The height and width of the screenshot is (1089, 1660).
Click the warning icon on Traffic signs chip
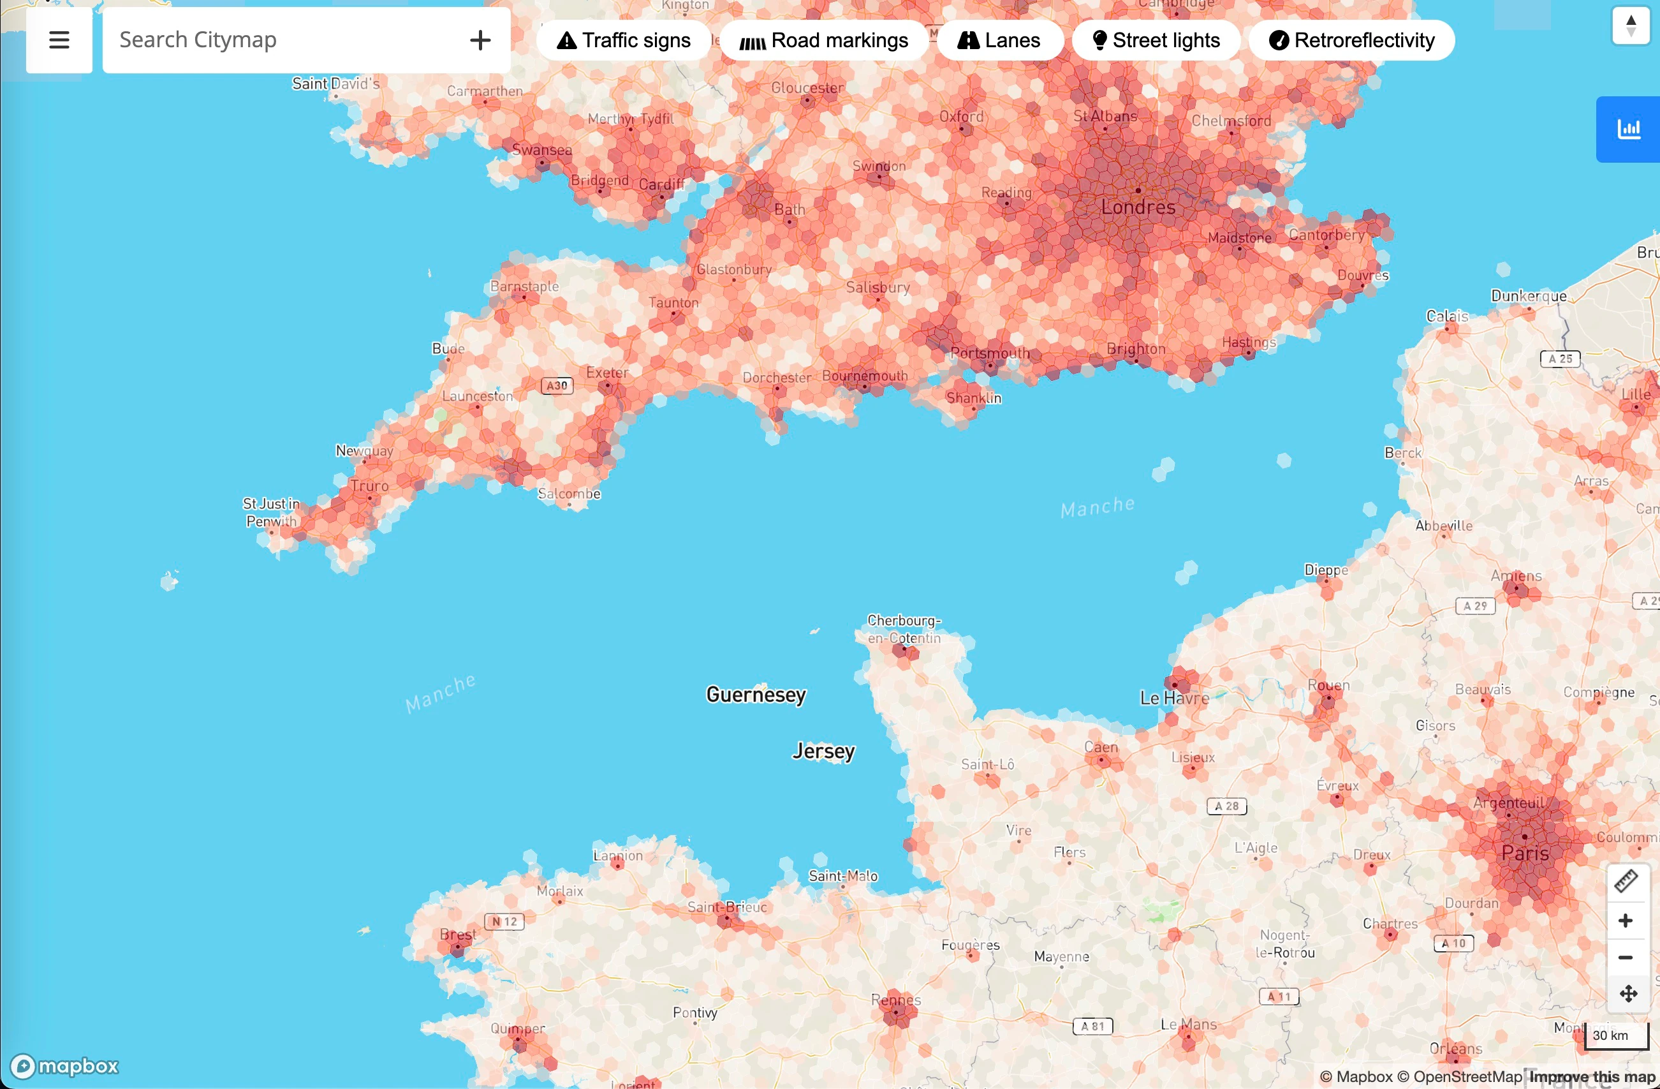pyautogui.click(x=566, y=40)
